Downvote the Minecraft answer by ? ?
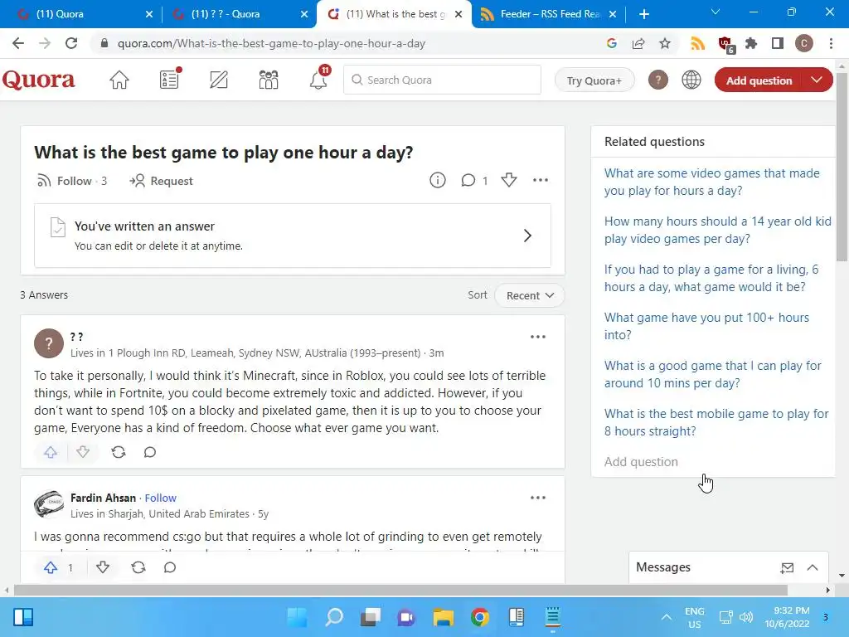Screen dimensions: 849x637 coord(83,452)
